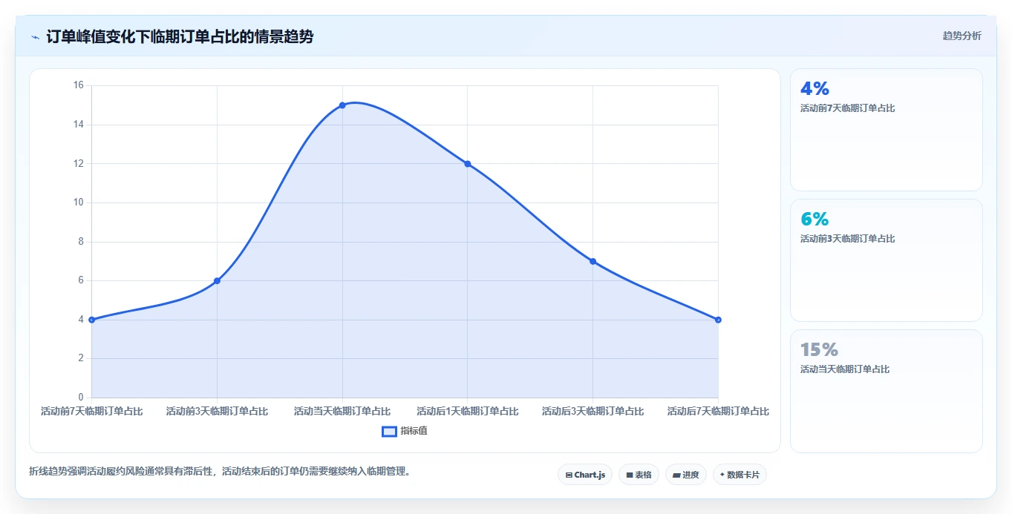Click data point for 活动后3天临期订单占比

coord(593,261)
